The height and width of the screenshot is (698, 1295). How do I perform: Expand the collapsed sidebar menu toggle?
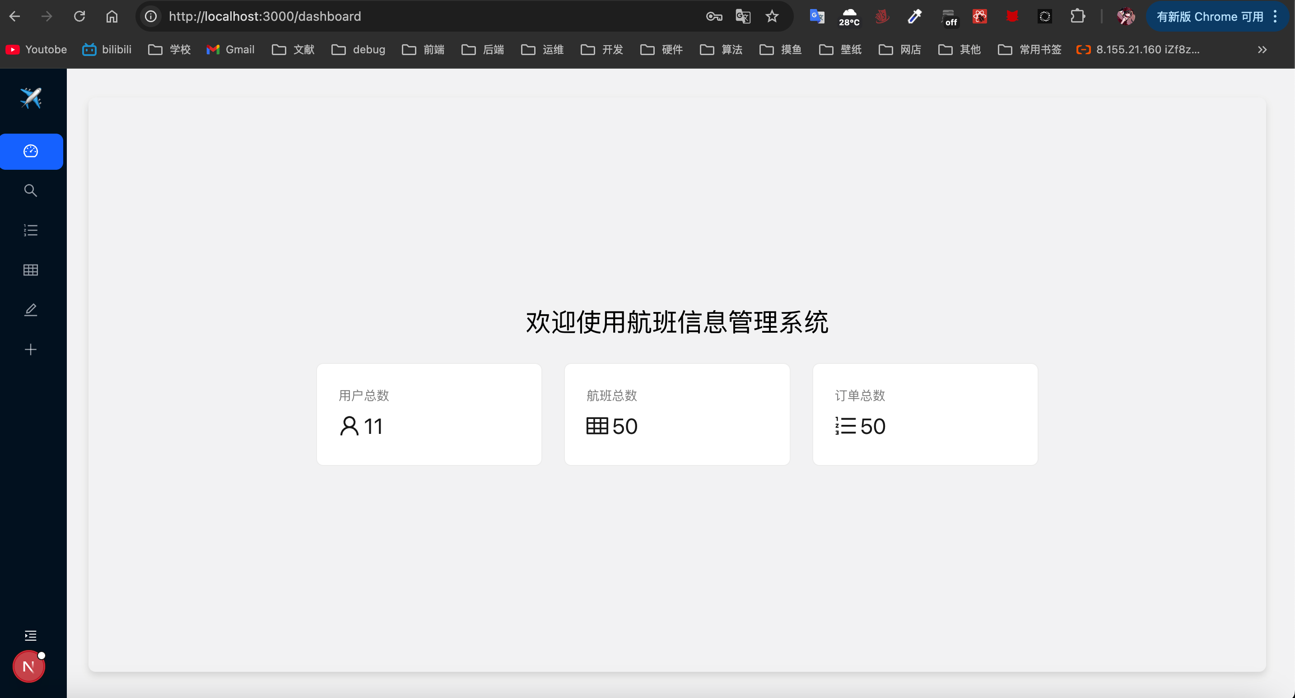pyautogui.click(x=31, y=636)
